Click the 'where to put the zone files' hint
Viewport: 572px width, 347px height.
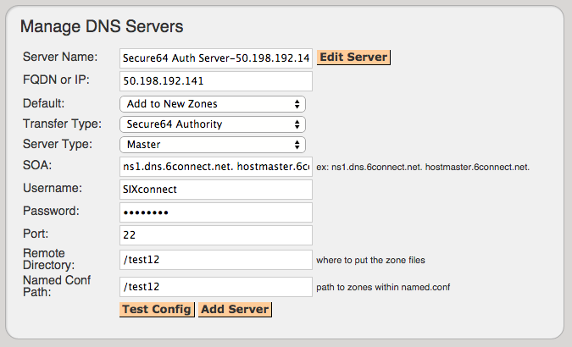tap(370, 261)
